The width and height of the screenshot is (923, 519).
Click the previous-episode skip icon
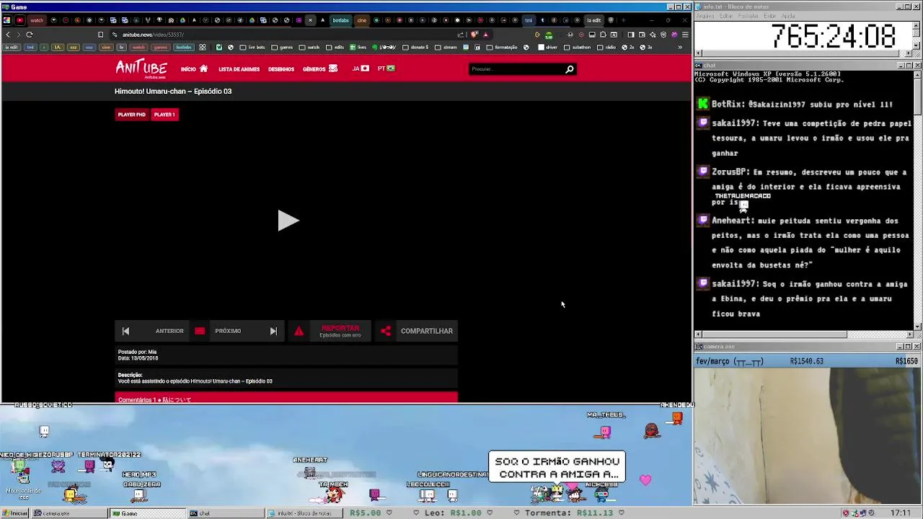tap(125, 331)
